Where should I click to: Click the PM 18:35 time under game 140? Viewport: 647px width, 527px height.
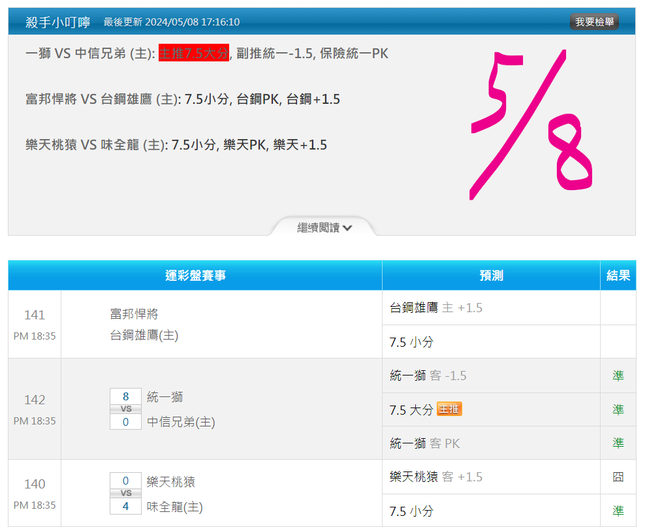click(35, 505)
